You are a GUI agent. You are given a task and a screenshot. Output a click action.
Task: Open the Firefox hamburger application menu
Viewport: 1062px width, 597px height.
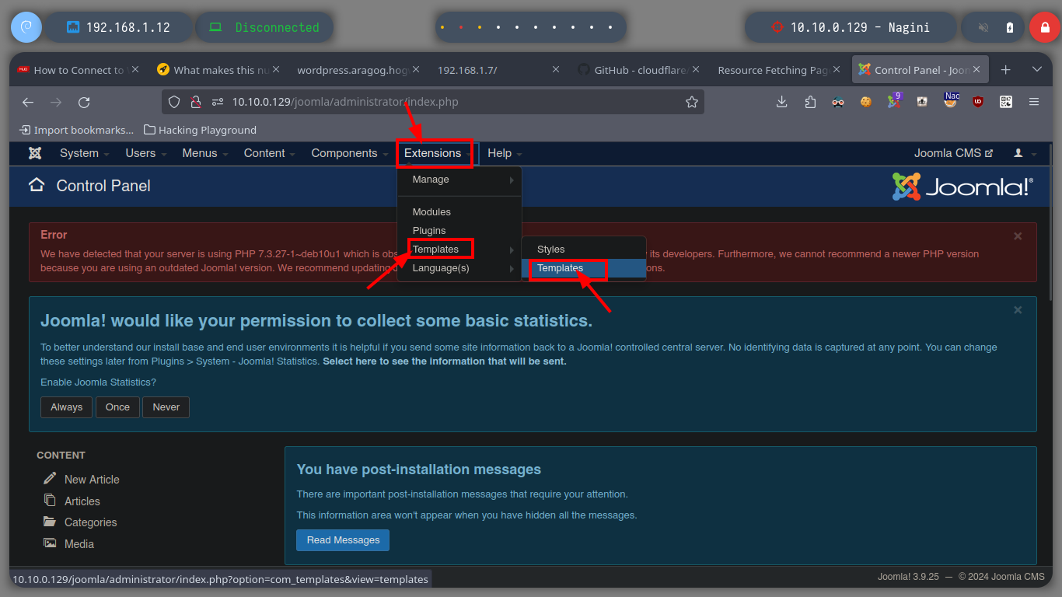point(1033,102)
